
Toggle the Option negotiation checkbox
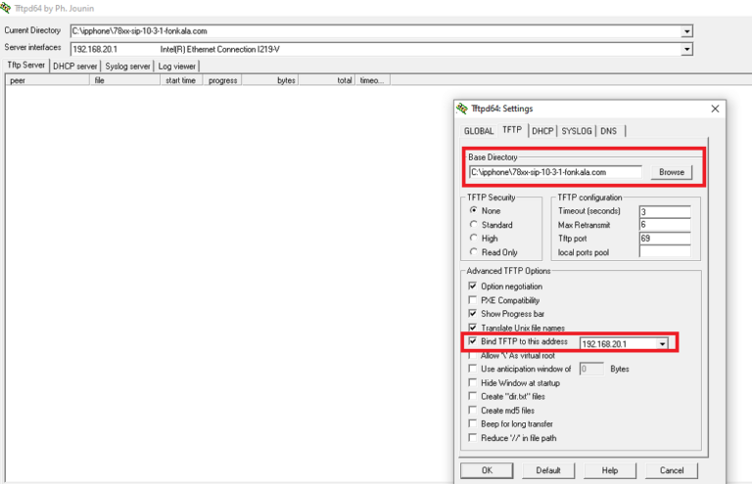[x=473, y=286]
